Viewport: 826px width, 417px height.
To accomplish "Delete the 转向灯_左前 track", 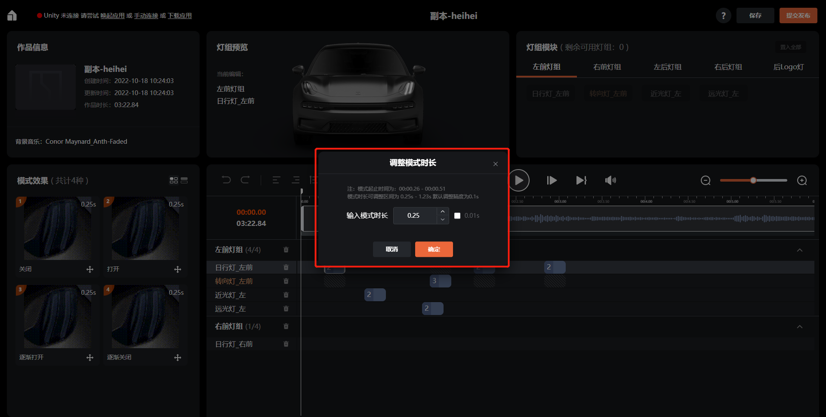I will click(x=286, y=281).
